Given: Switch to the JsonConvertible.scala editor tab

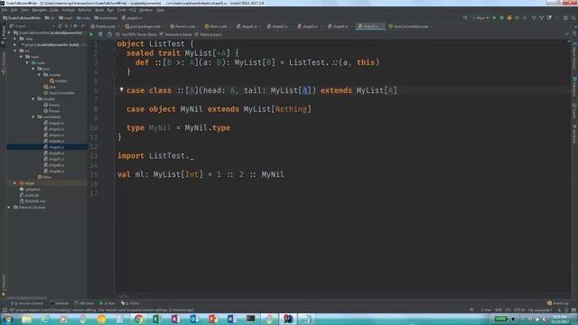Looking at the screenshot, I should (x=409, y=26).
